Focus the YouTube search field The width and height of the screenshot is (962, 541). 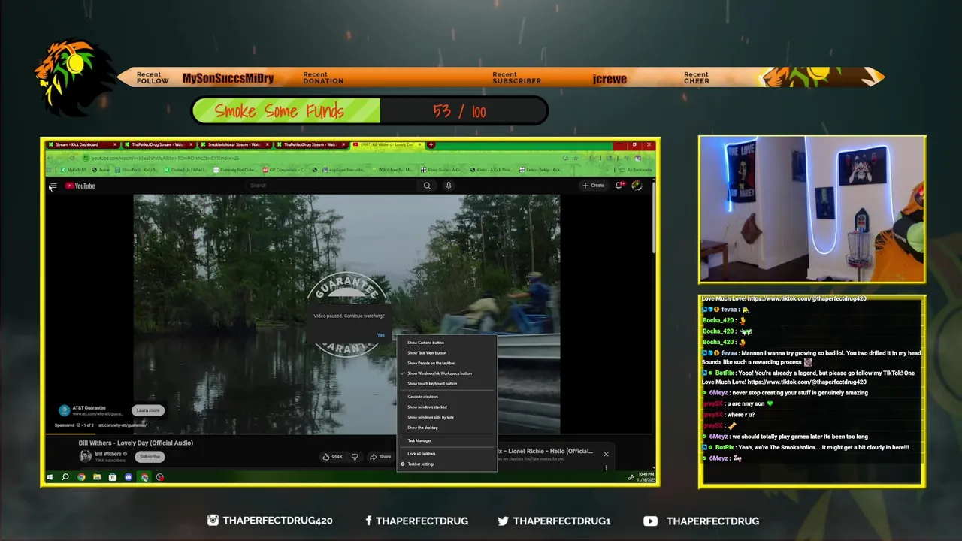(333, 186)
